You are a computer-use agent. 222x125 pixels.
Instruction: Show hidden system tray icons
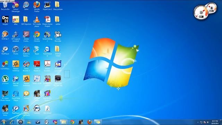(x=198, y=122)
